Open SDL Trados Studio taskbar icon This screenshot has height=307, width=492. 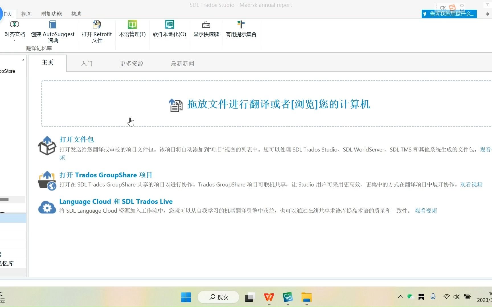click(288, 297)
